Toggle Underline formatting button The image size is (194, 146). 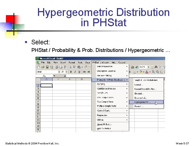point(79,72)
